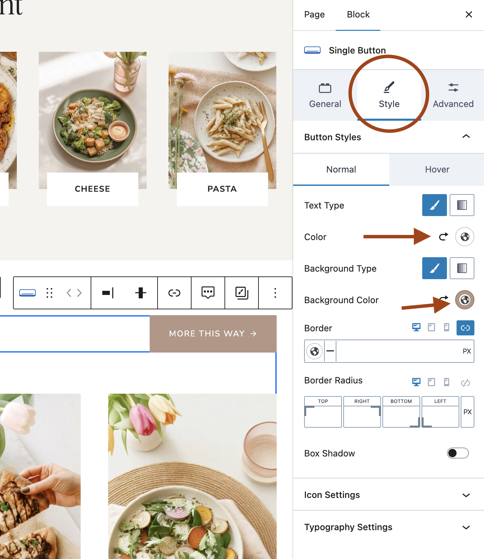Open the General settings tab
484x559 pixels.
pos(325,95)
